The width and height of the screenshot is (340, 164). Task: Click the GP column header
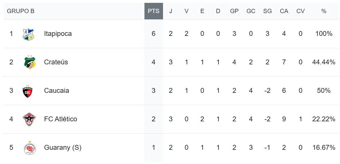[x=234, y=11]
